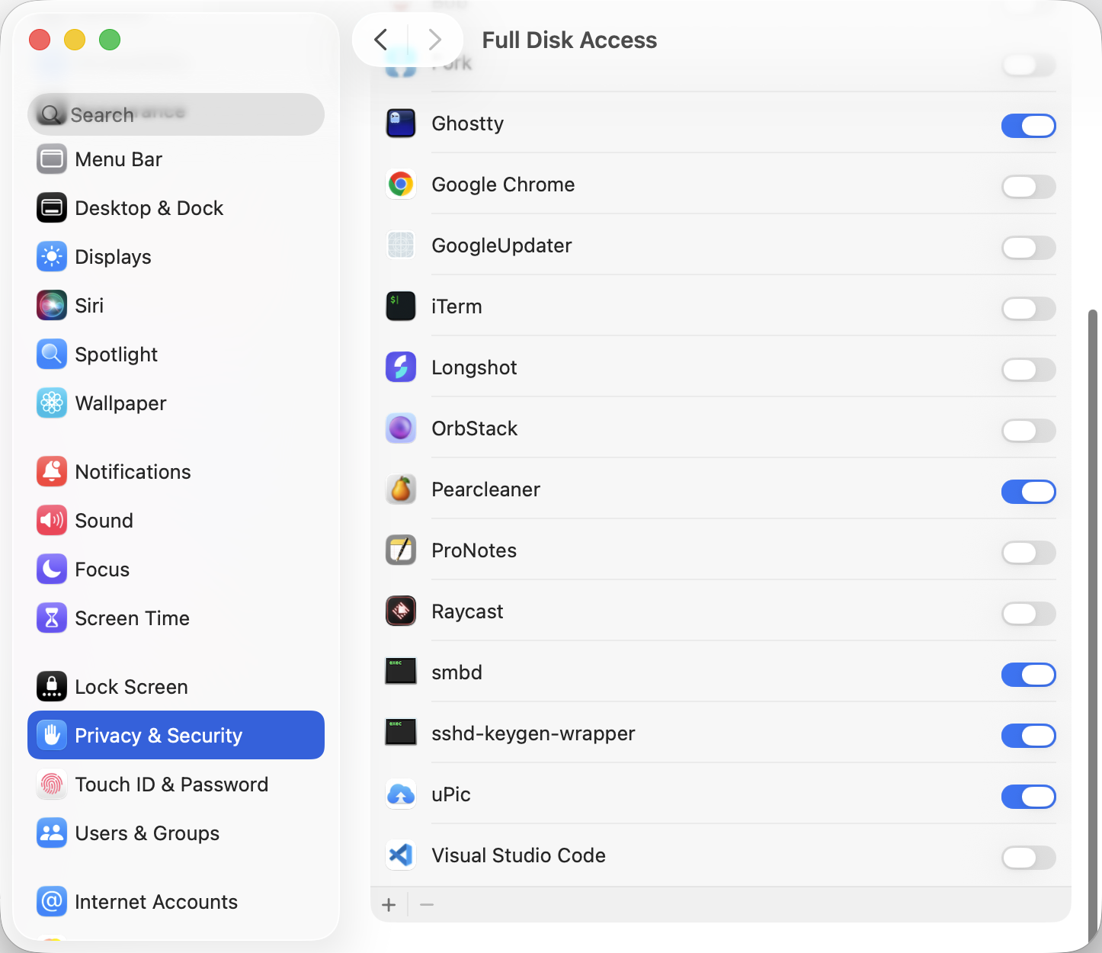Screen dimensions: 1102x953
Task: Click the Raycast app icon
Action: click(x=401, y=611)
